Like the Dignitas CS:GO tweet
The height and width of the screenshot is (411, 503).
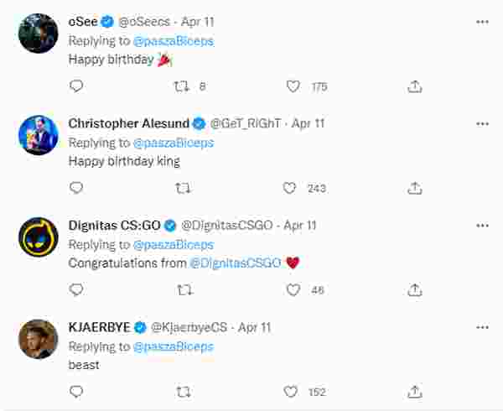tap(293, 290)
